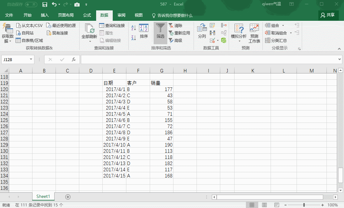Image resolution: width=344 pixels, height=208 pixels.
Task: Open 模拟分析 what-if analysis dropdown
Action: click(x=239, y=33)
